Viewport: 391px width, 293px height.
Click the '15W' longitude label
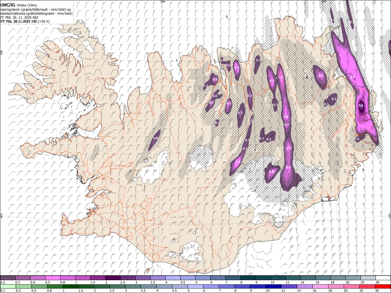[323, 2]
